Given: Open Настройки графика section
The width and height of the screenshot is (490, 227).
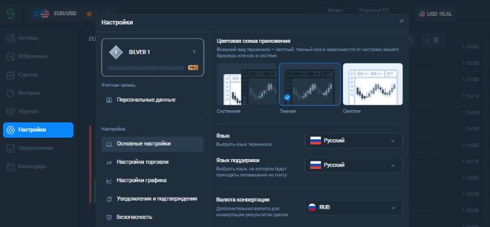Looking at the screenshot, I should pyautogui.click(x=153, y=180).
